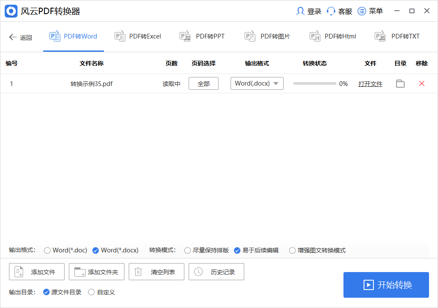
Task: Open the converted file via 打开文件 link
Action: pos(370,83)
